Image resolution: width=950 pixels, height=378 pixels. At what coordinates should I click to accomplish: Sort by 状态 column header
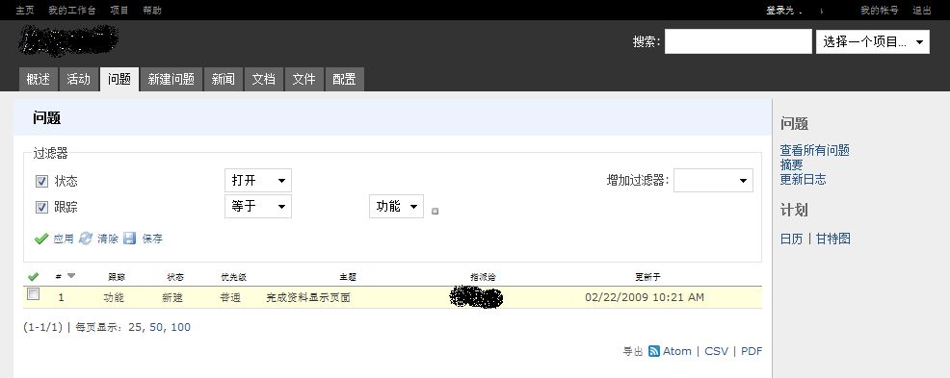(x=175, y=278)
